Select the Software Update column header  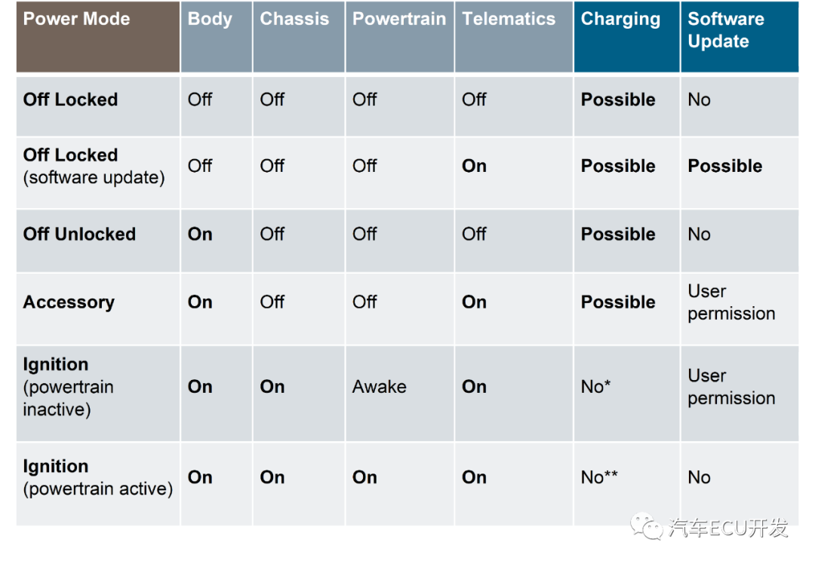[x=726, y=30]
